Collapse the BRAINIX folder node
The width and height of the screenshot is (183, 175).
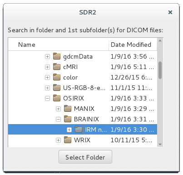[58, 120]
